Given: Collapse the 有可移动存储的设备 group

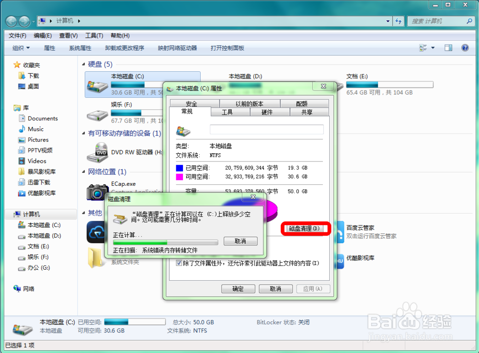Looking at the screenshot, I should pos(84,133).
